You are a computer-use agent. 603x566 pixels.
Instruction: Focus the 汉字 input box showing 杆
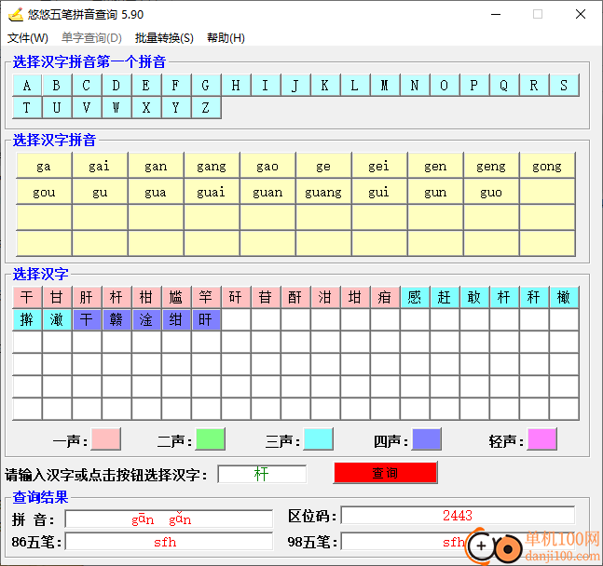pos(262,474)
